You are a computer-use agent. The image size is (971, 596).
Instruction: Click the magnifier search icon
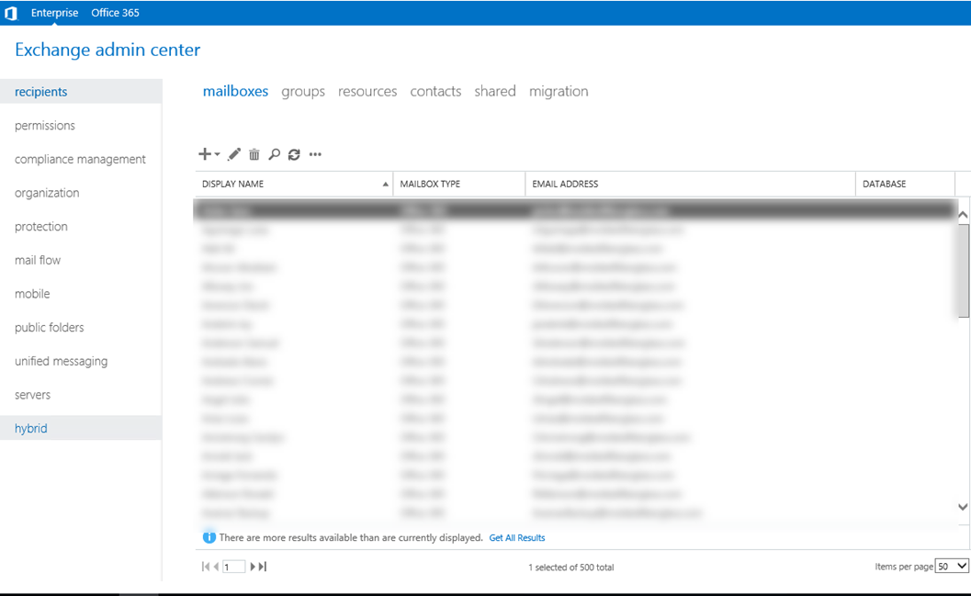[x=274, y=154]
